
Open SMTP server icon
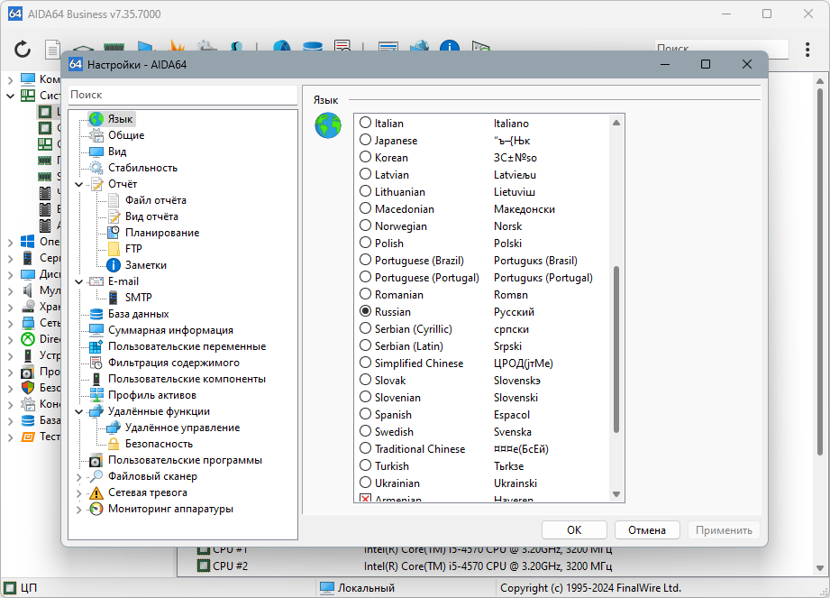114,298
